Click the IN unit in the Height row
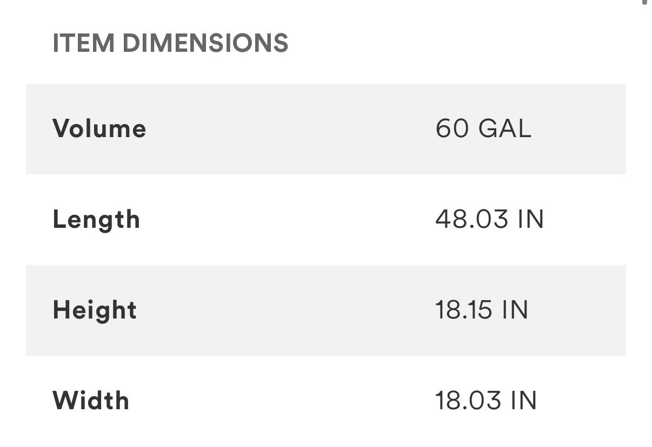 tap(515, 310)
